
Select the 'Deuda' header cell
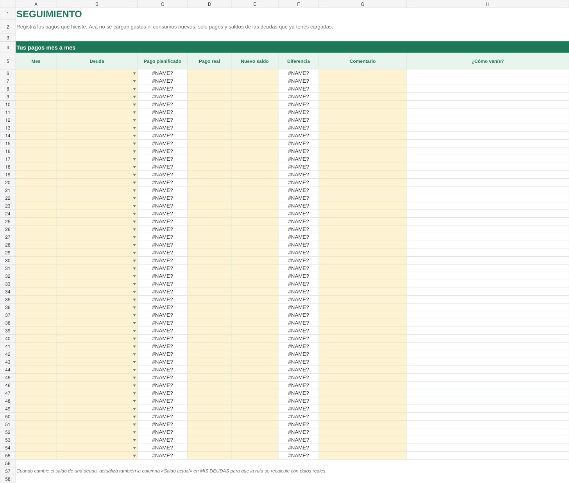tap(97, 61)
